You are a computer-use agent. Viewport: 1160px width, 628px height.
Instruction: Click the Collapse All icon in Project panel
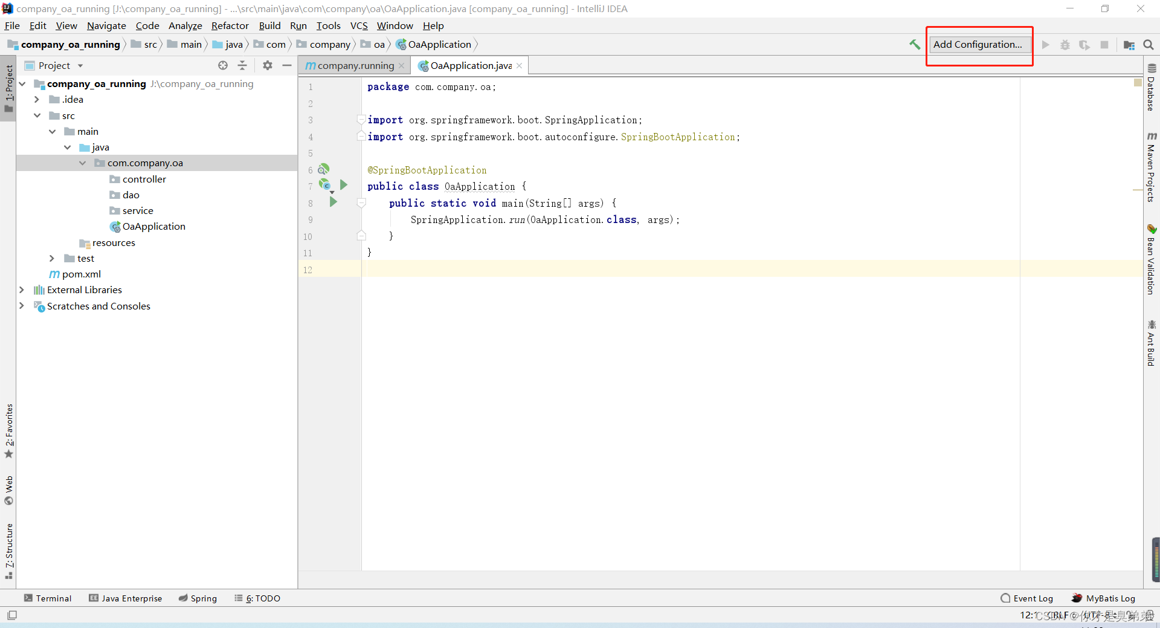[242, 65]
